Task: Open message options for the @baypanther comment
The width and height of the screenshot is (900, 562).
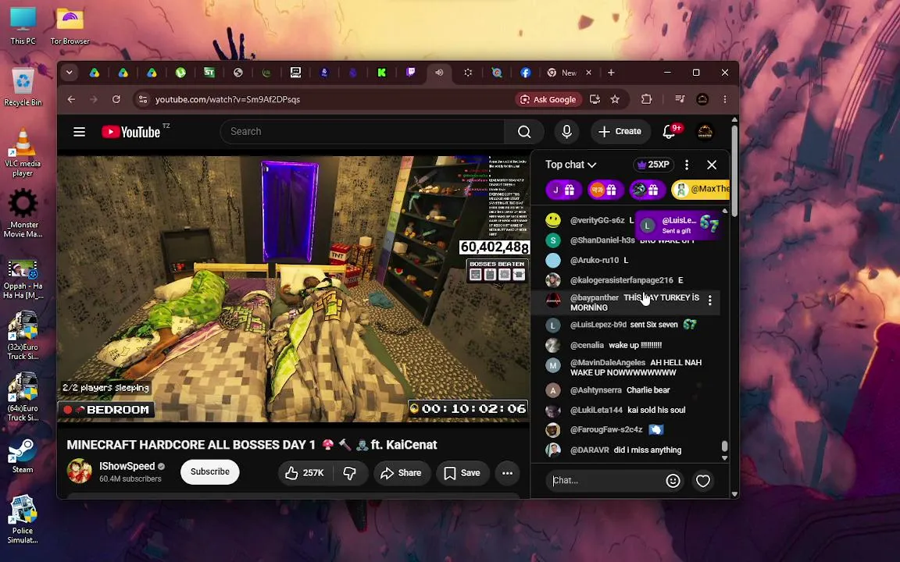Action: 710,301
